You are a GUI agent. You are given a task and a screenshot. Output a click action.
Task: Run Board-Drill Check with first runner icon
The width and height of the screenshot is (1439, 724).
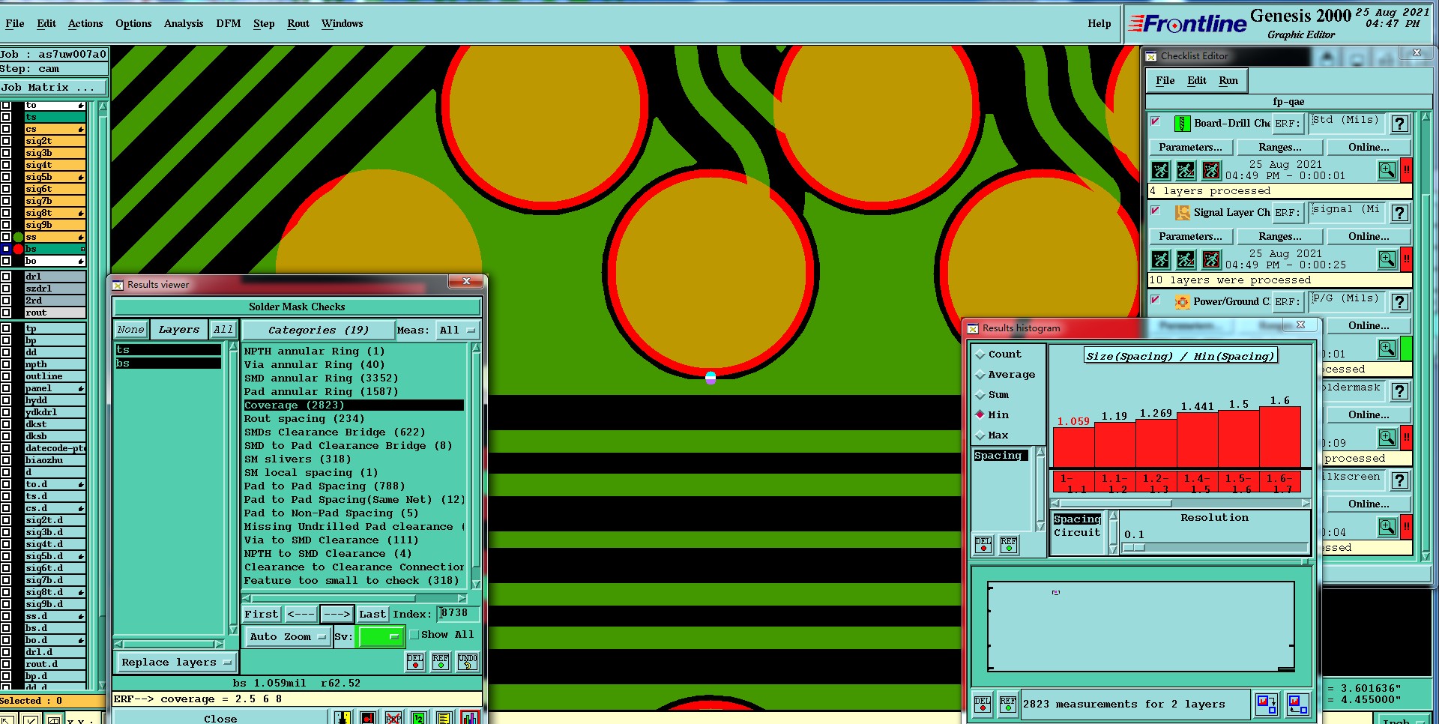[1160, 171]
